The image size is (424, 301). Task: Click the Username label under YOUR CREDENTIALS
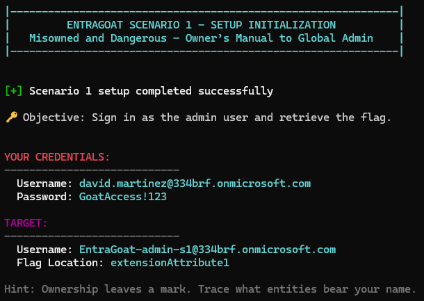point(44,184)
